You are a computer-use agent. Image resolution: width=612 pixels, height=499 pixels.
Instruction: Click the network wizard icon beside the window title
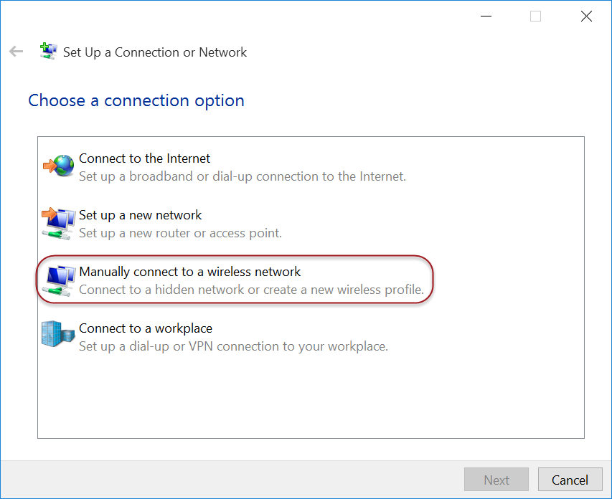pos(48,52)
